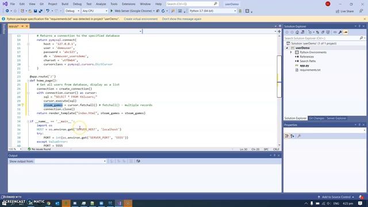The image size is (368, 207).
Task: Click the Live Share icon
Action: [338, 11]
